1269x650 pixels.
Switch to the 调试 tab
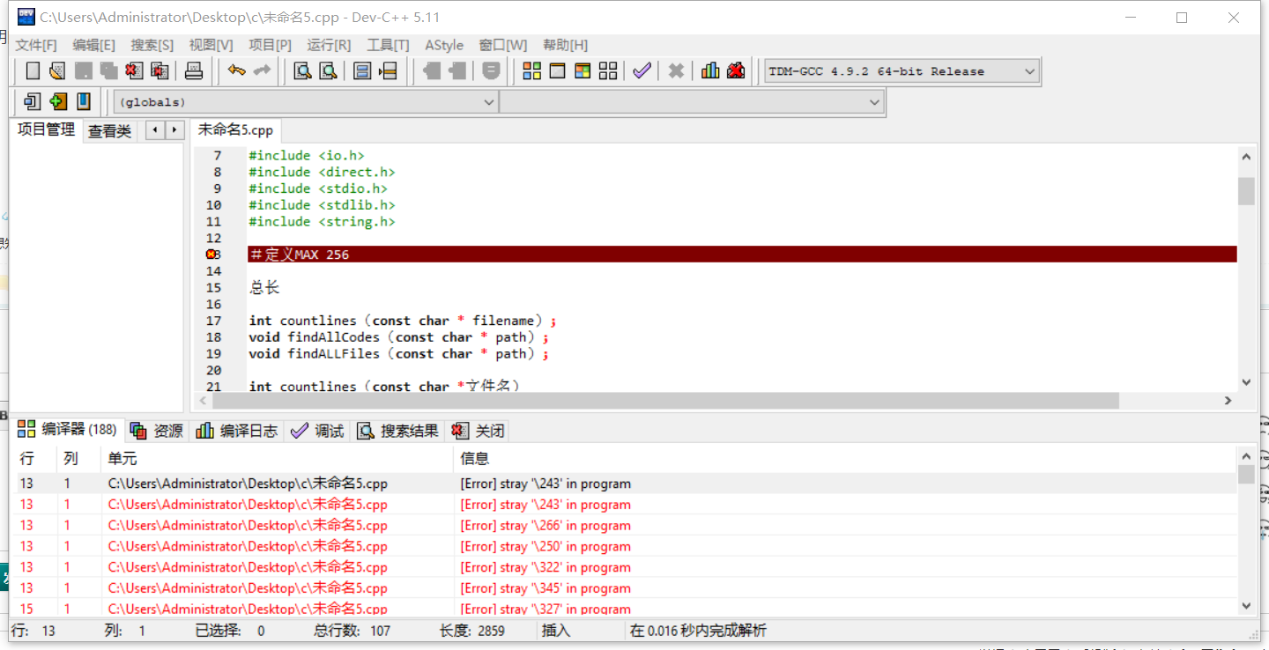coord(318,431)
